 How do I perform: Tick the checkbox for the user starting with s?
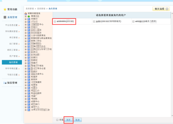pyautogui.click(x=55, y=21)
